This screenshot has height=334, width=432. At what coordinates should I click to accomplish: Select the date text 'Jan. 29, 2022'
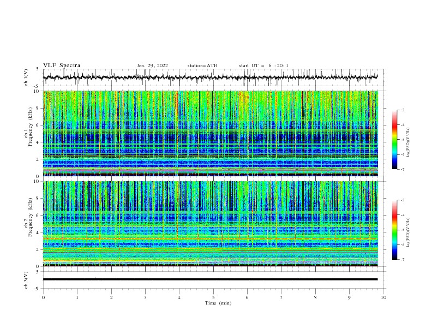coord(152,65)
